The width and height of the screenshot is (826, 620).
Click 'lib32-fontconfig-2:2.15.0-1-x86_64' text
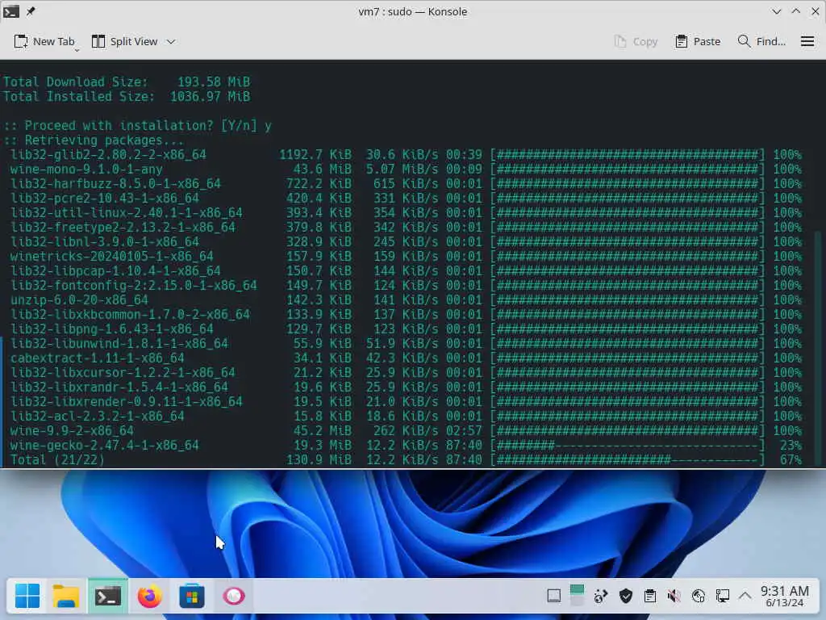point(134,285)
